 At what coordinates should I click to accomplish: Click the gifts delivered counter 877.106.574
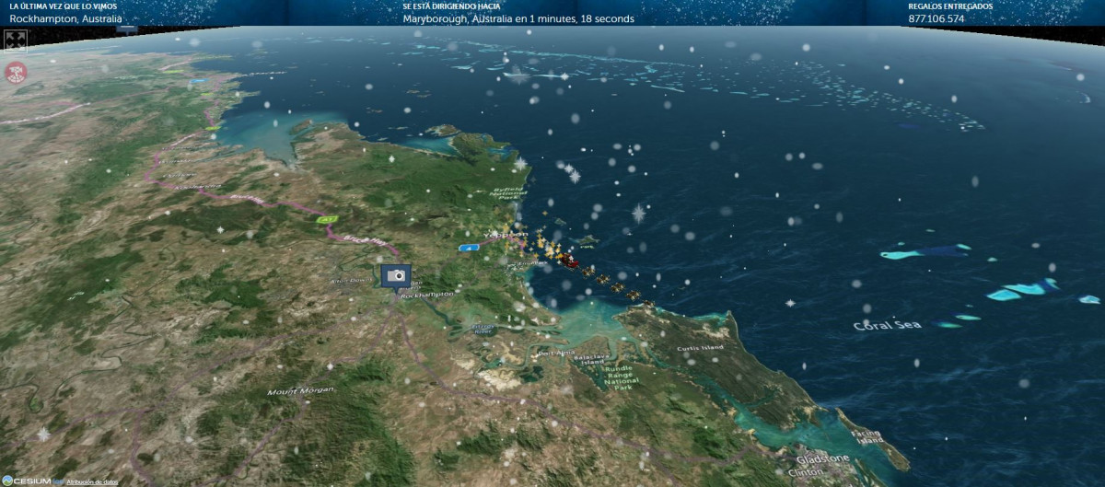936,18
